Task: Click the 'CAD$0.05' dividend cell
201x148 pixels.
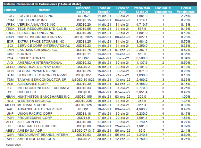Action: pyautogui.click(x=83, y=29)
